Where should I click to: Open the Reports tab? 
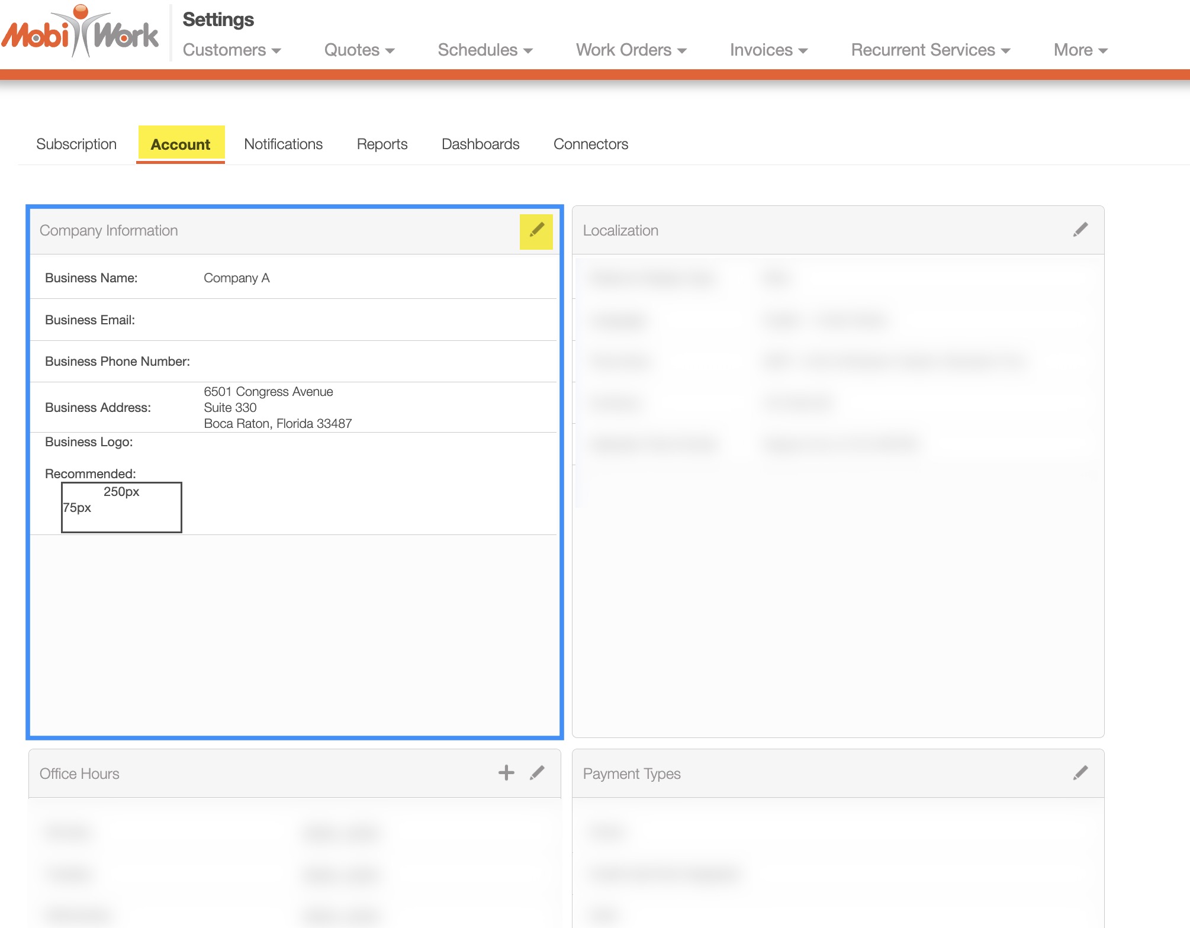382,144
